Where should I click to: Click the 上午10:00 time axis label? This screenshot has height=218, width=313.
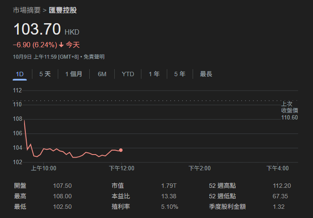[43, 168]
